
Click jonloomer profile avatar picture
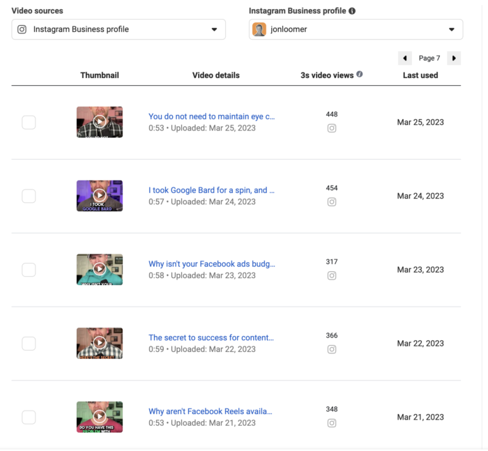pyautogui.click(x=259, y=29)
